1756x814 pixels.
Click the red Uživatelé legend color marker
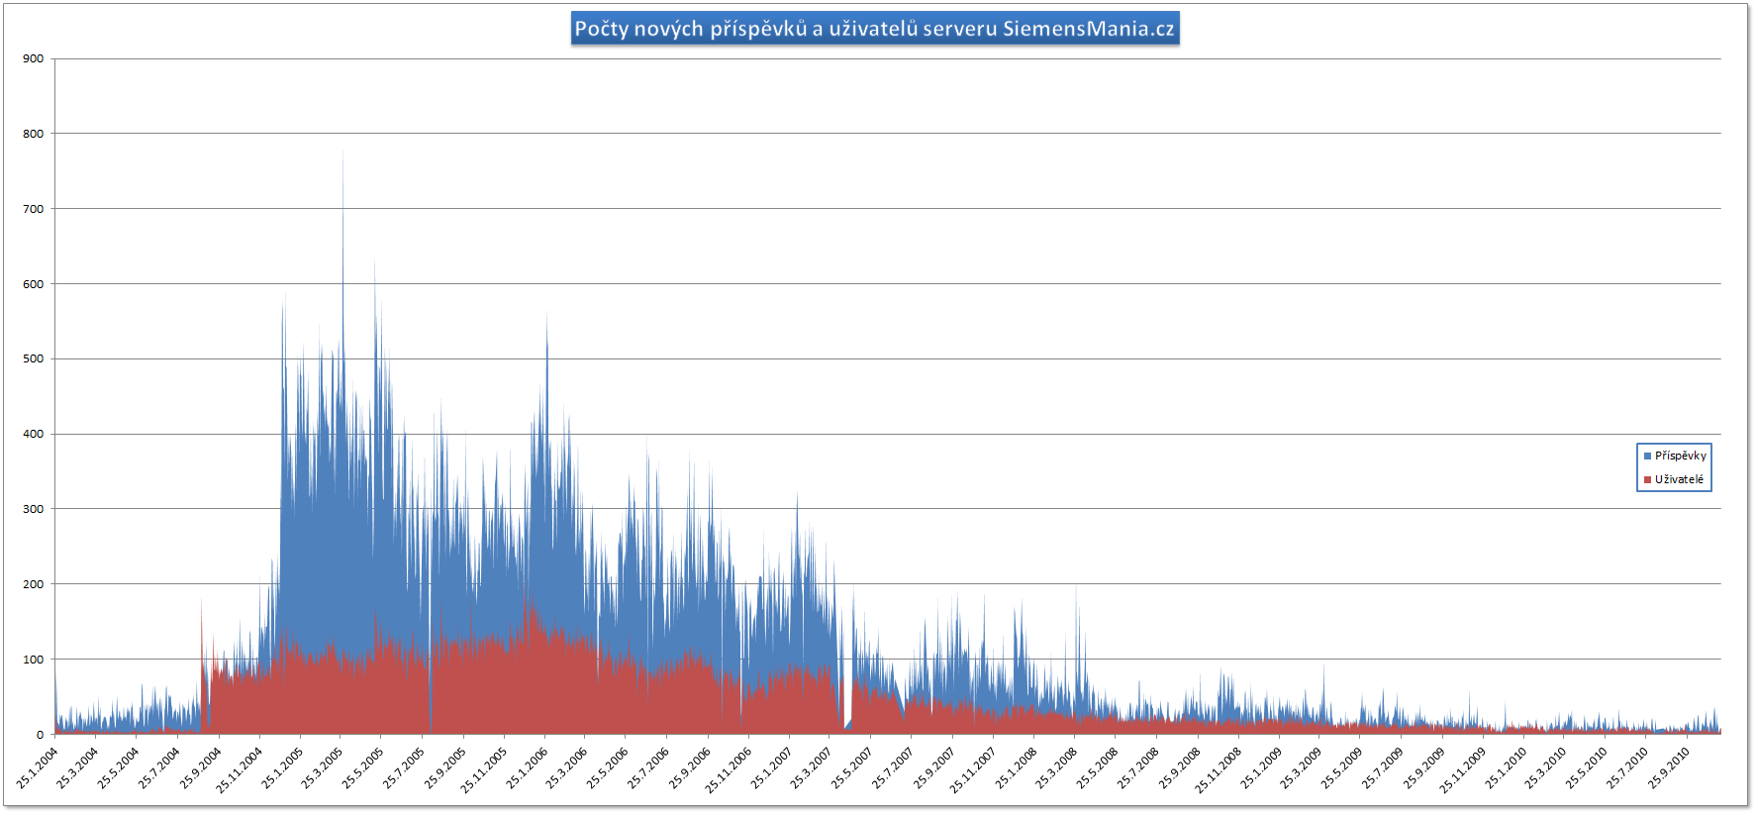coord(1647,480)
